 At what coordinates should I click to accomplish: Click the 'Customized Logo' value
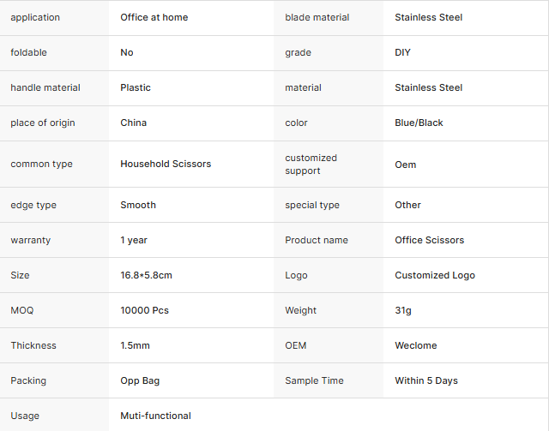(x=435, y=275)
